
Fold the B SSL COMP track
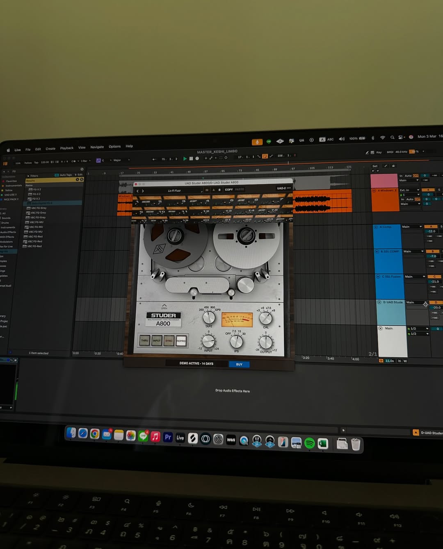pos(377,252)
